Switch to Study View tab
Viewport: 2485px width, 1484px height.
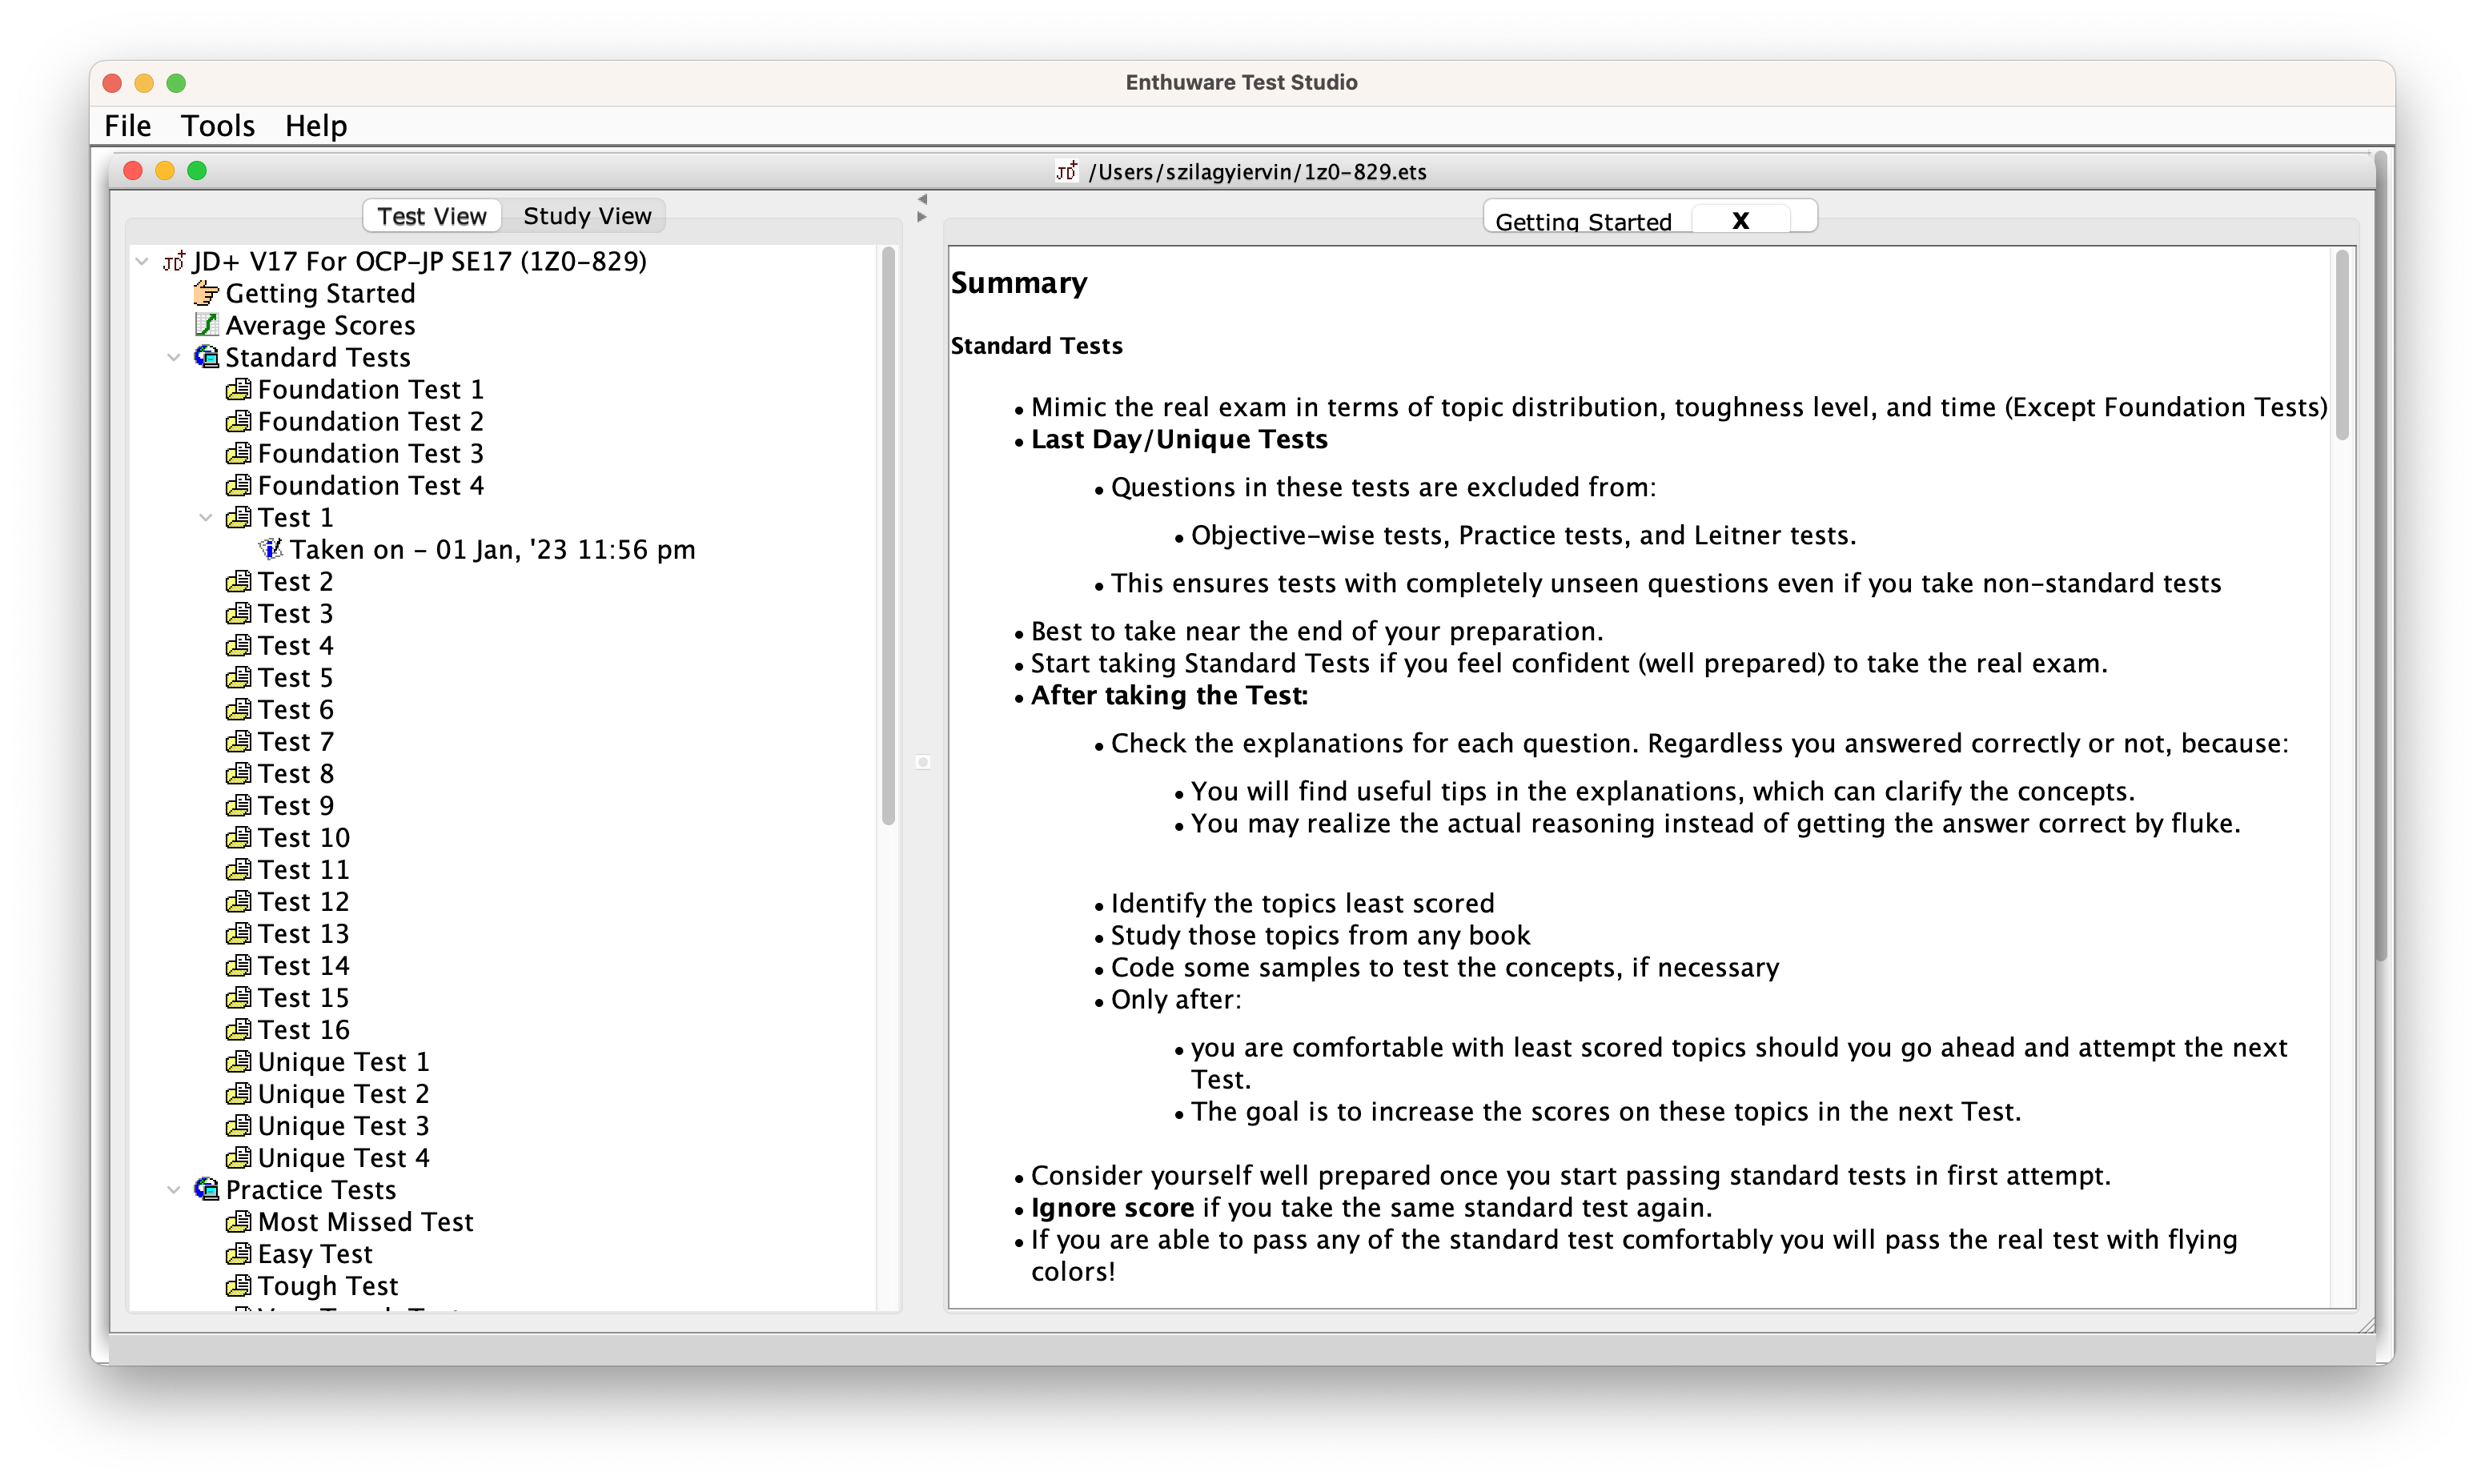pyautogui.click(x=588, y=217)
